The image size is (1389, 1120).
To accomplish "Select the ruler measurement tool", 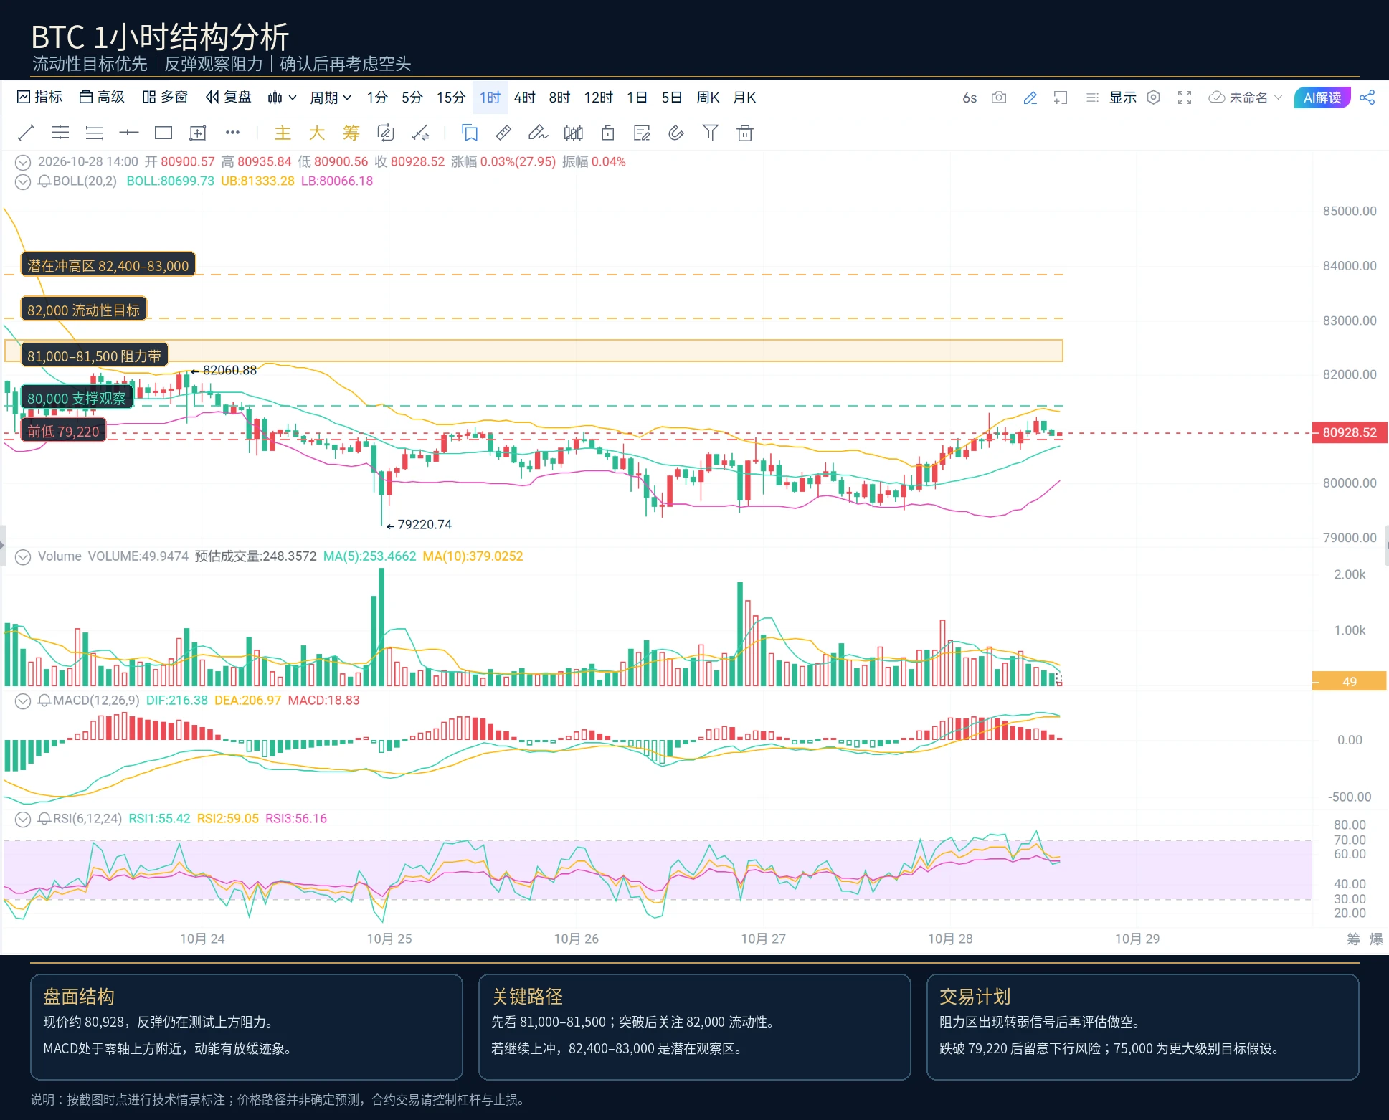I will coord(503,133).
